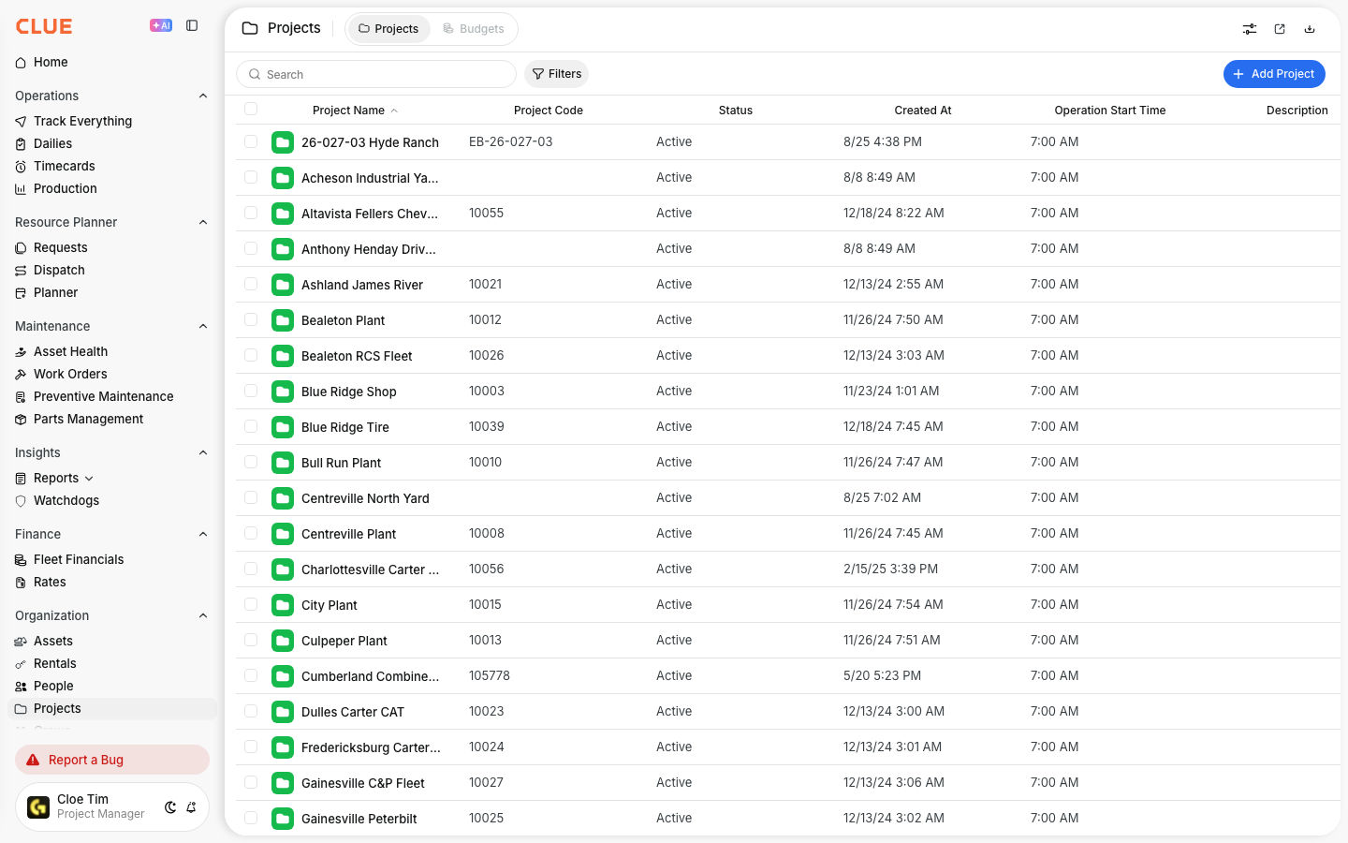Check the City Plant row
The width and height of the screenshot is (1348, 843).
coord(251,604)
